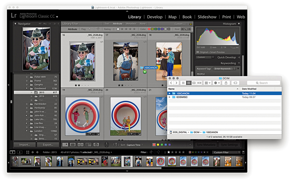Collapse the Goodwood folder in the folder tree

pyautogui.click(x=27, y=88)
